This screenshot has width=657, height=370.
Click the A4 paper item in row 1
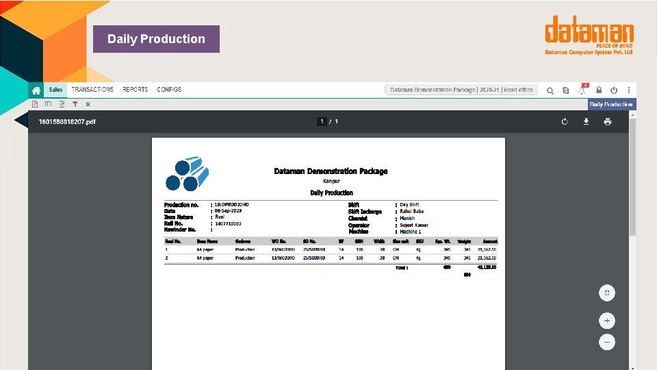[205, 249]
